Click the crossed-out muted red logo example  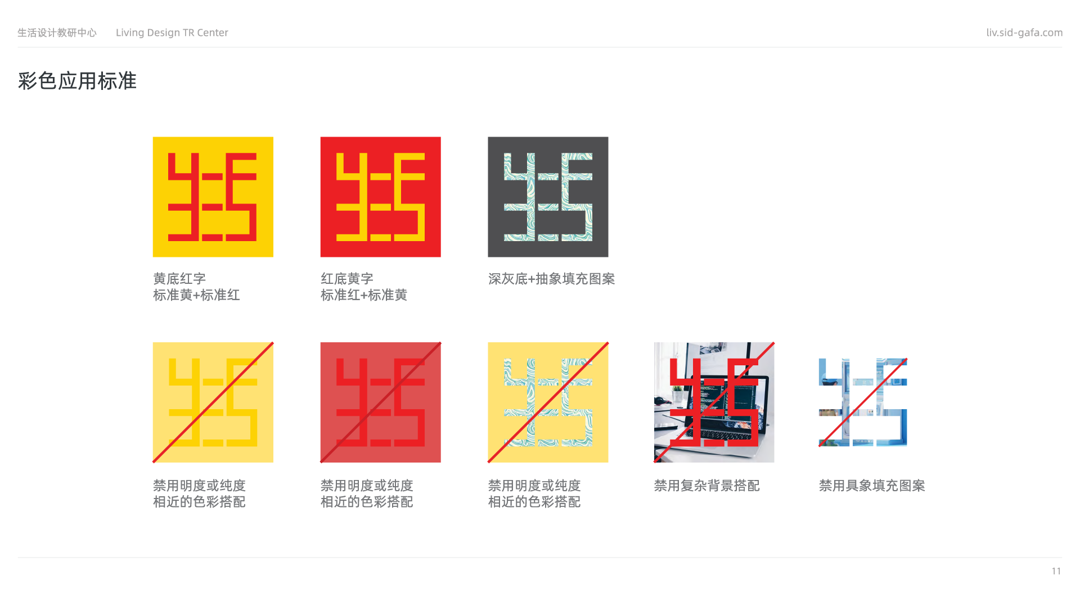pos(380,402)
